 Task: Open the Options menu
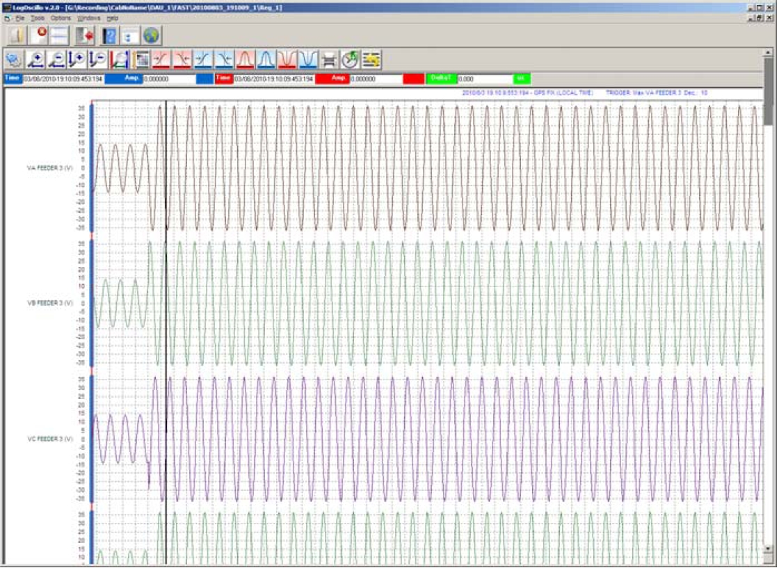61,18
